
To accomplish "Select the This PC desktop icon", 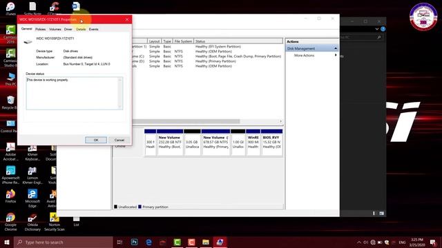I will coord(10,79).
